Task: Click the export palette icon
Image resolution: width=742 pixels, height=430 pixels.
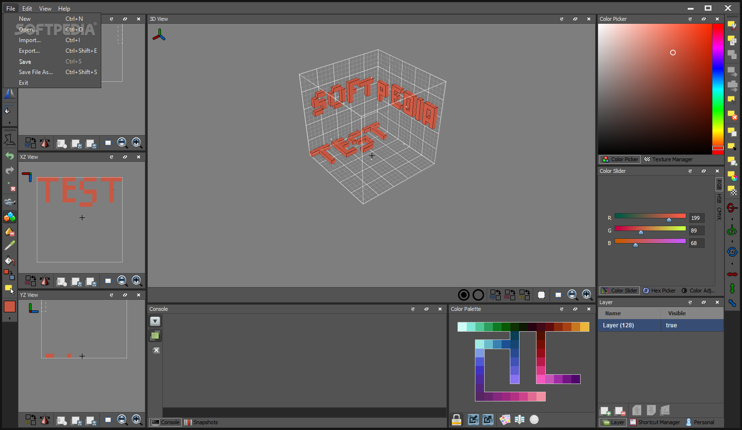Action: [x=488, y=419]
